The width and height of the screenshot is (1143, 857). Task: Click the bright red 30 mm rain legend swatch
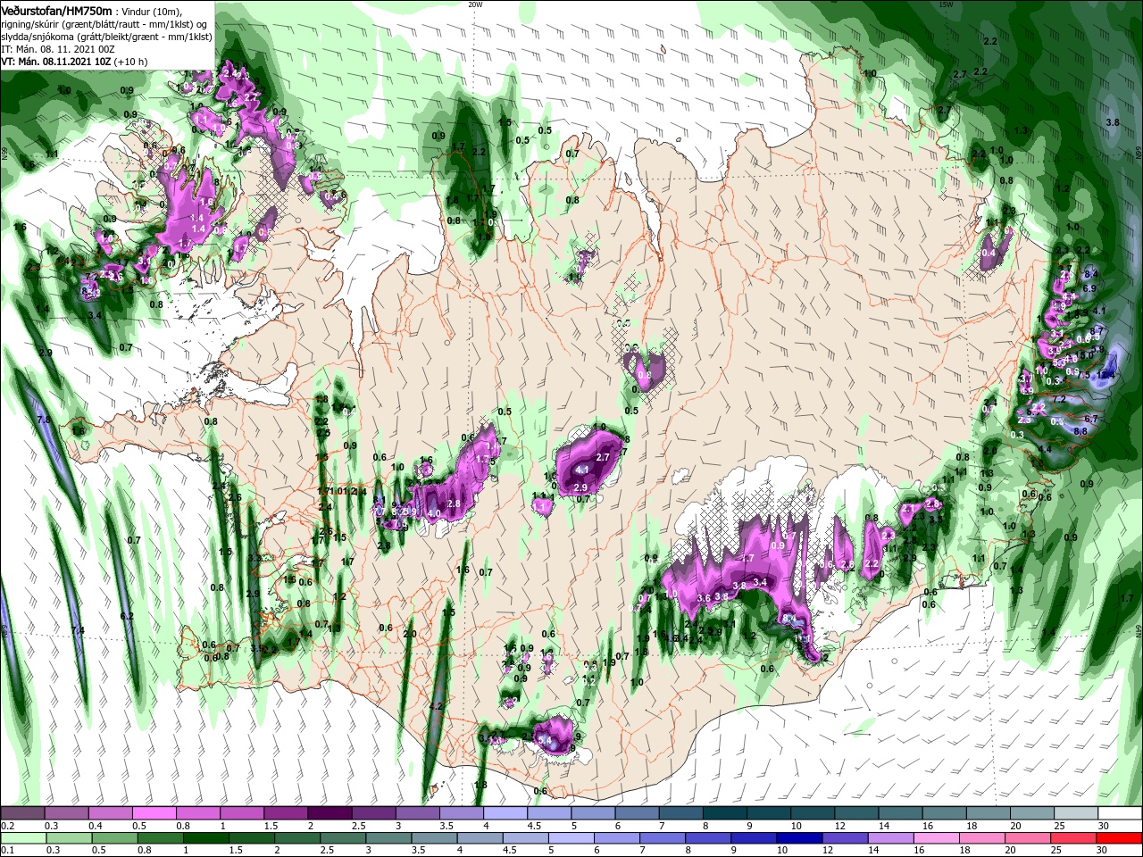(x=1121, y=837)
